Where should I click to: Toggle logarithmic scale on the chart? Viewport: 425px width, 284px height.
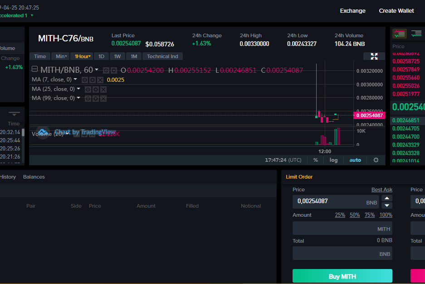[x=333, y=160]
